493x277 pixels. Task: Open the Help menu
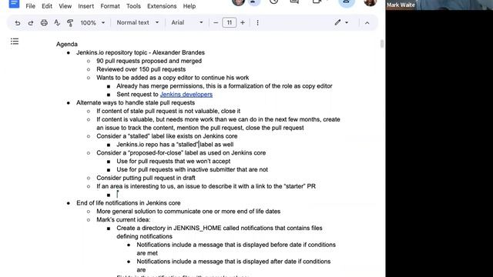pos(189,6)
